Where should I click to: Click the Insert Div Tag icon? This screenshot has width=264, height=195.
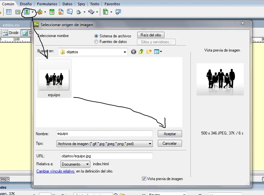click(x=18, y=12)
